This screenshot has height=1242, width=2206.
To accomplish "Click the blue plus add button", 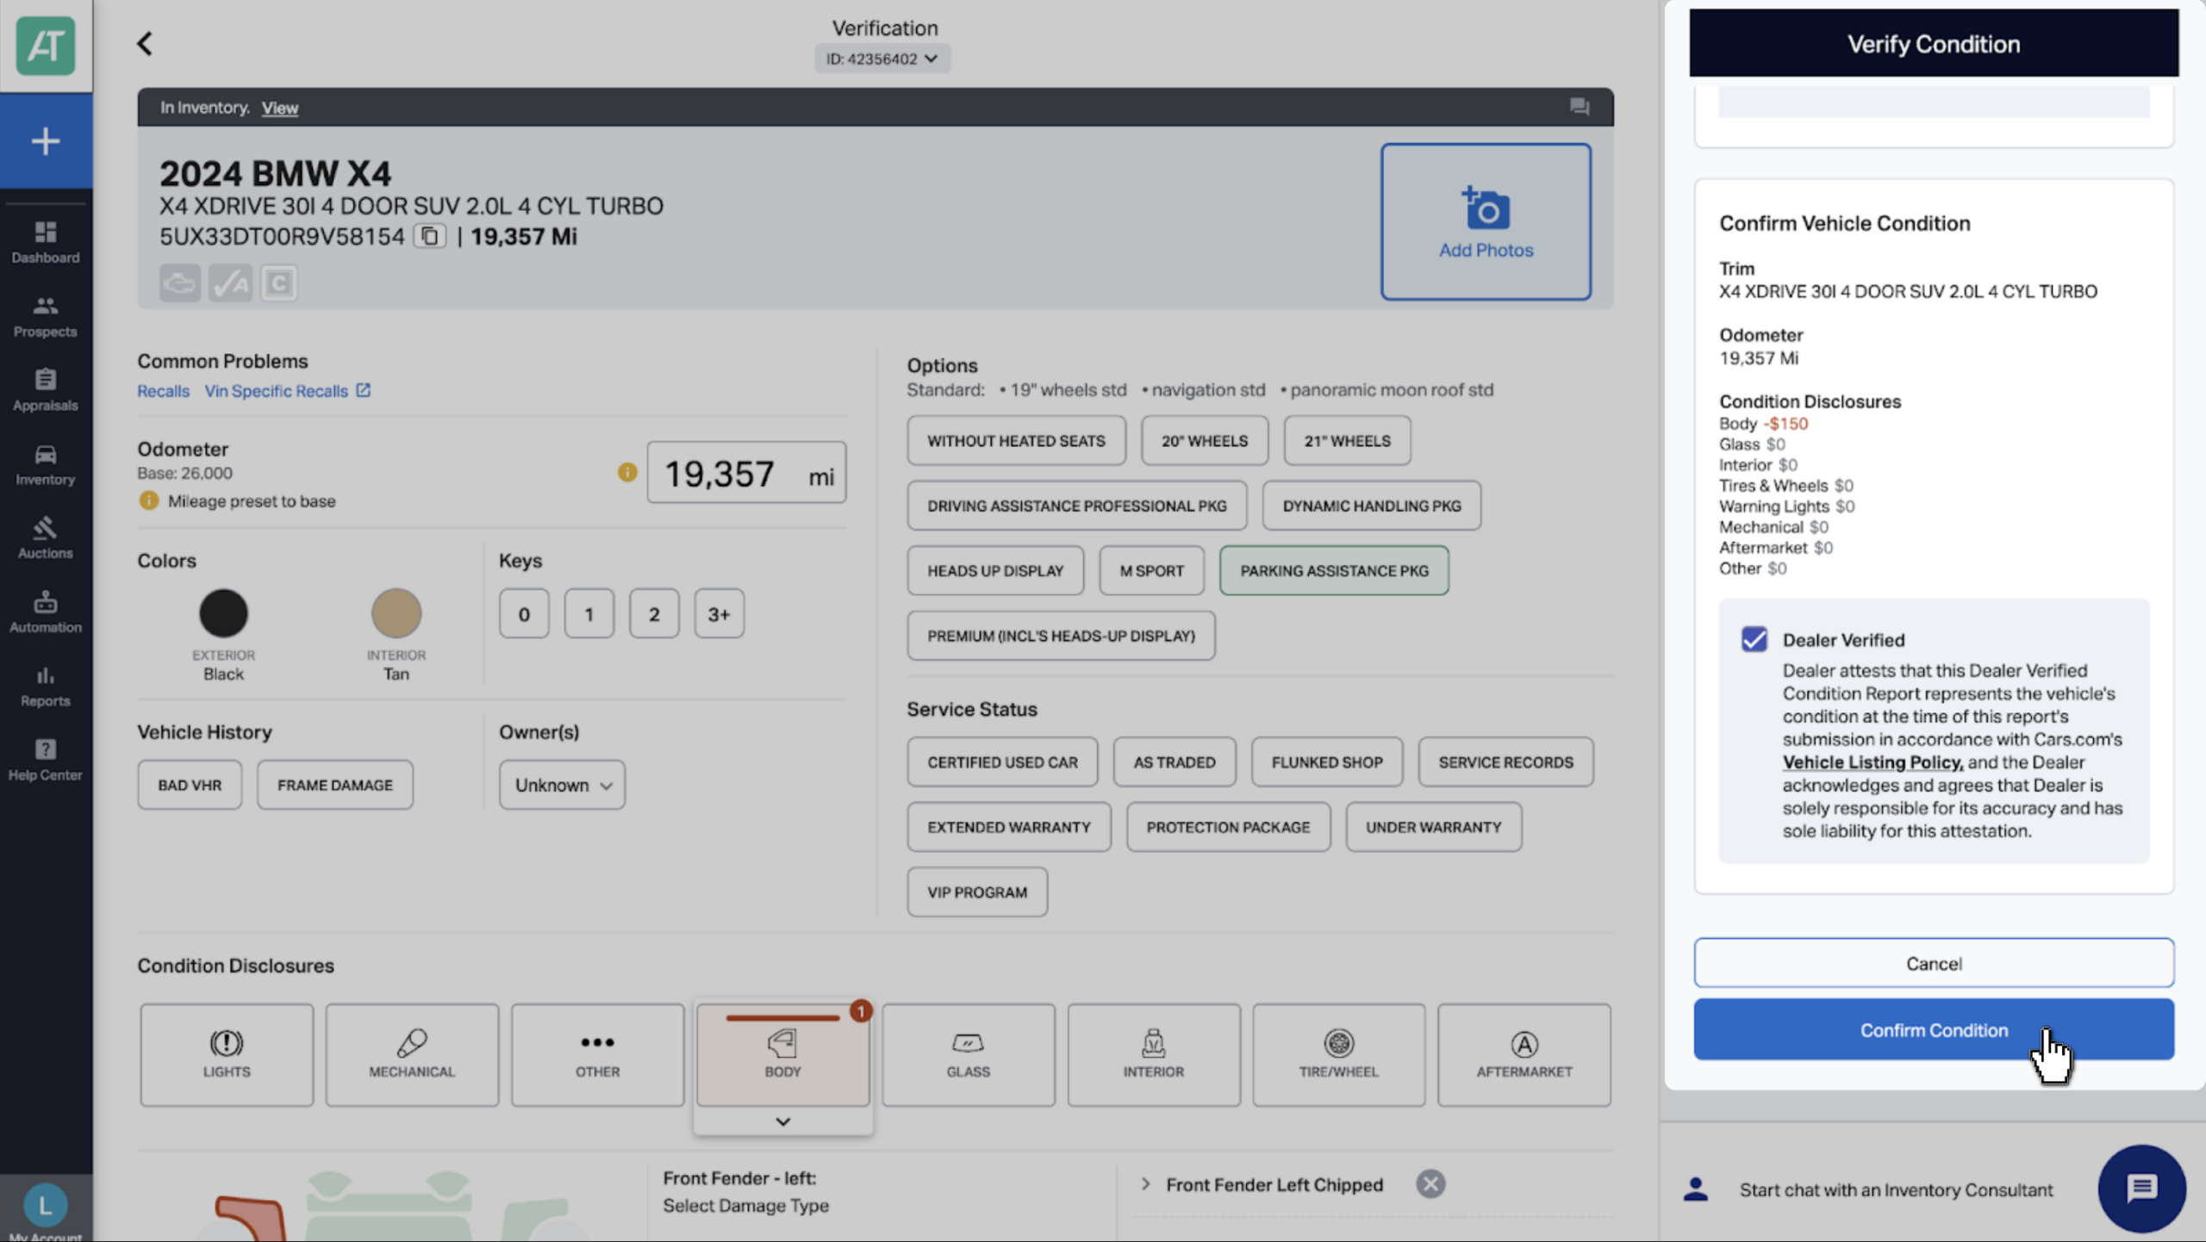I will coord(46,141).
